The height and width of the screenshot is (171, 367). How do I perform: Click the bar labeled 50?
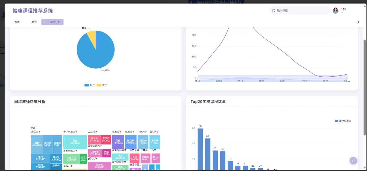coord(223,160)
